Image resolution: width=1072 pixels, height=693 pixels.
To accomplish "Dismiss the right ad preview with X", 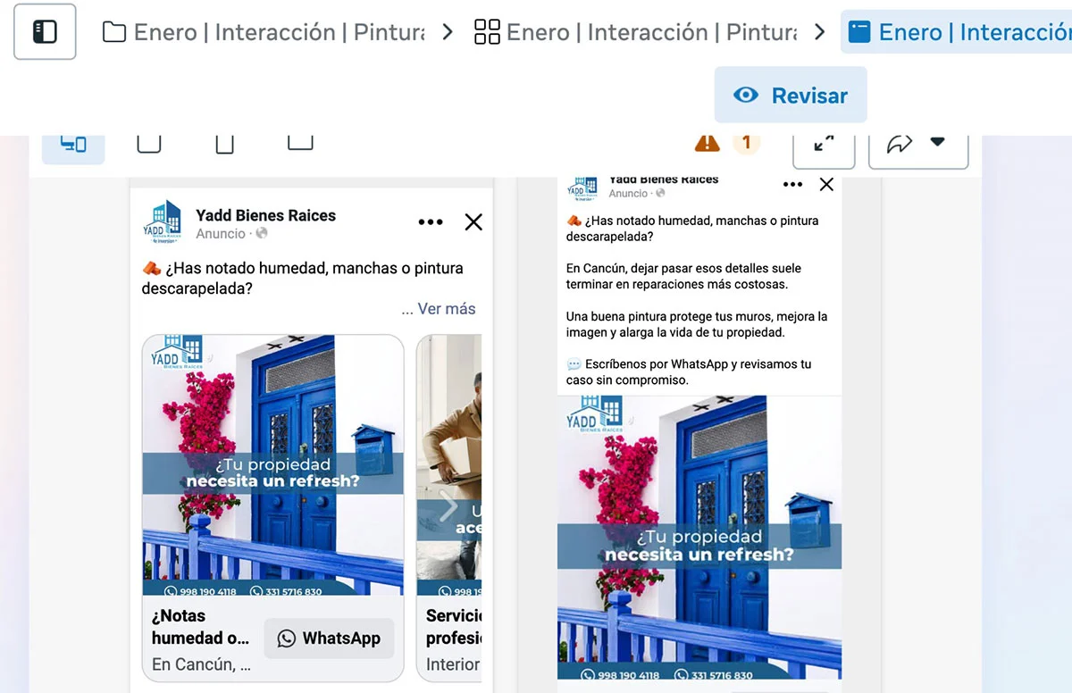I will (x=826, y=185).
